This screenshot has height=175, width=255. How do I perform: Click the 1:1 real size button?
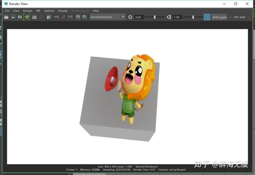[70, 17]
